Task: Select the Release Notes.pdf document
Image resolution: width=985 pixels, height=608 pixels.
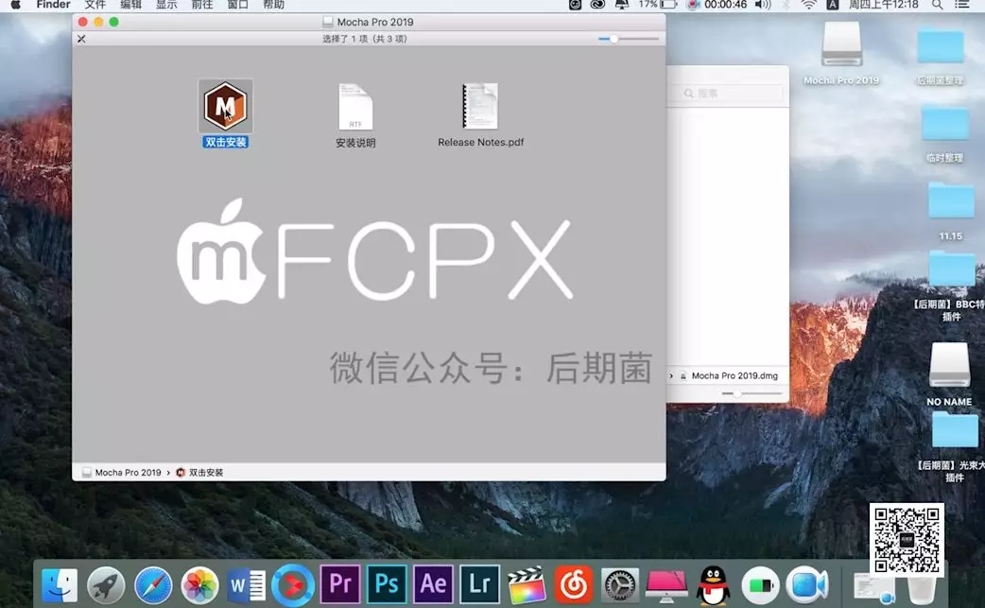Action: point(480,107)
